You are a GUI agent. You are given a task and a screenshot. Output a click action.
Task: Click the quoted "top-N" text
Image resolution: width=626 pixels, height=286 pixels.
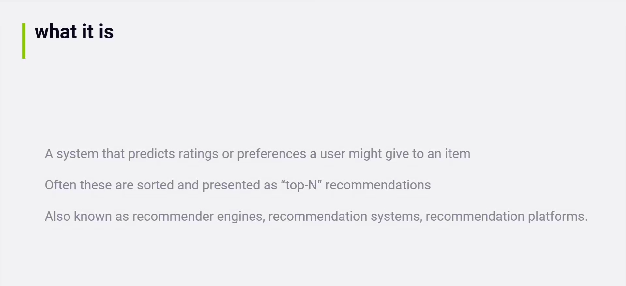click(x=301, y=185)
